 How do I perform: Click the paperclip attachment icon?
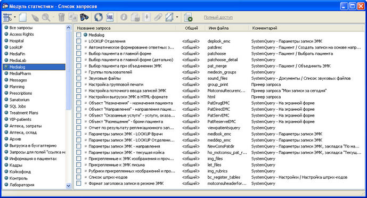point(158,18)
